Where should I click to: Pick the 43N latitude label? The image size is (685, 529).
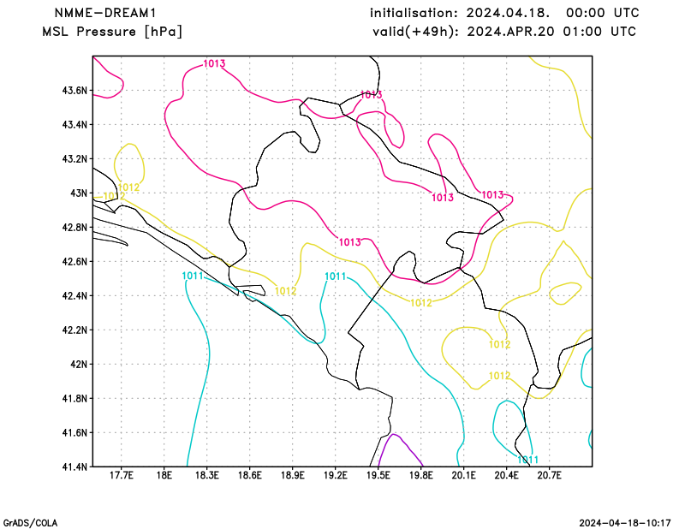[79, 193]
